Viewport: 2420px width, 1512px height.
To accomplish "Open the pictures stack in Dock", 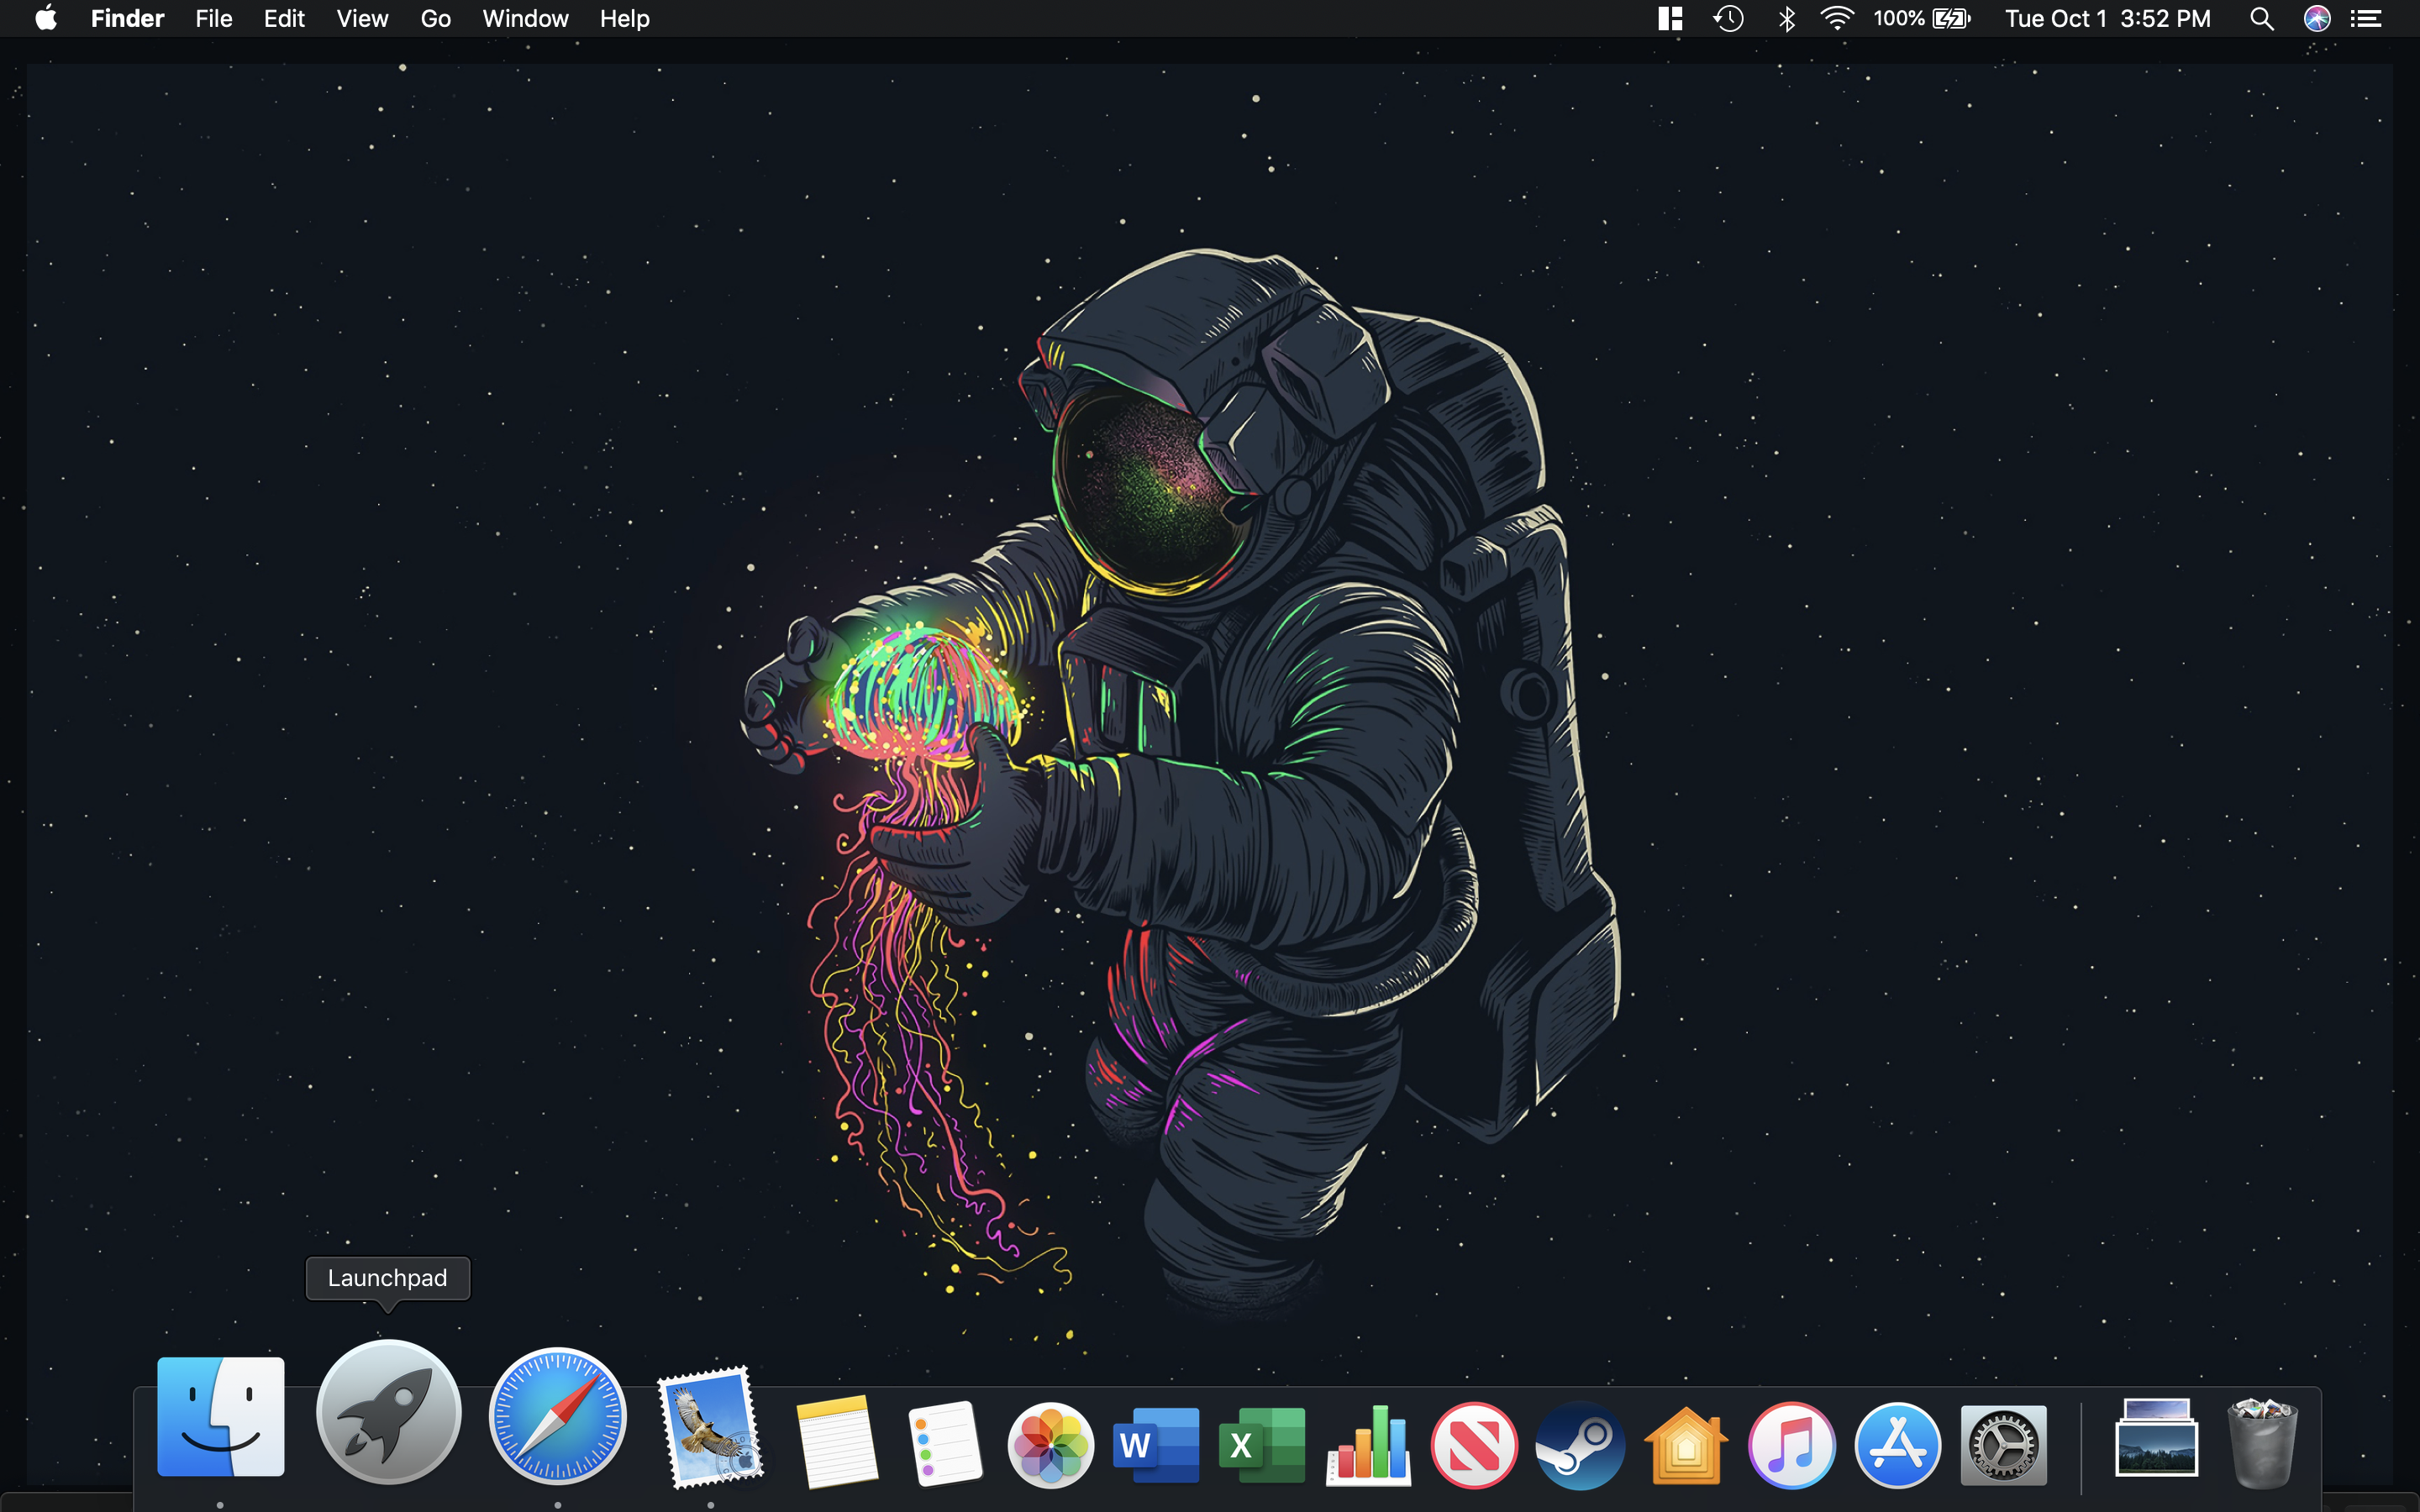I will pos(2156,1438).
